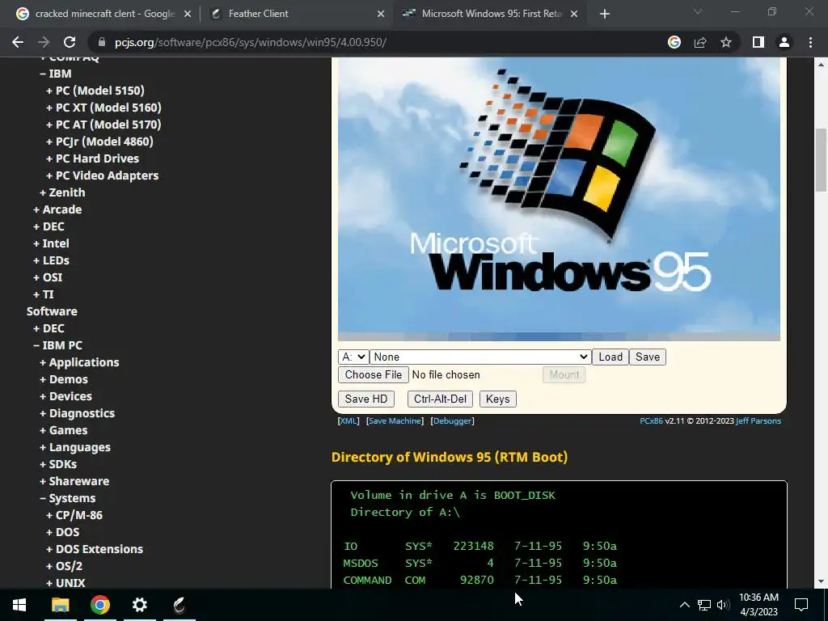Viewport: 828px width, 621px height.
Task: Open volume control tray icon
Action: coord(723,605)
